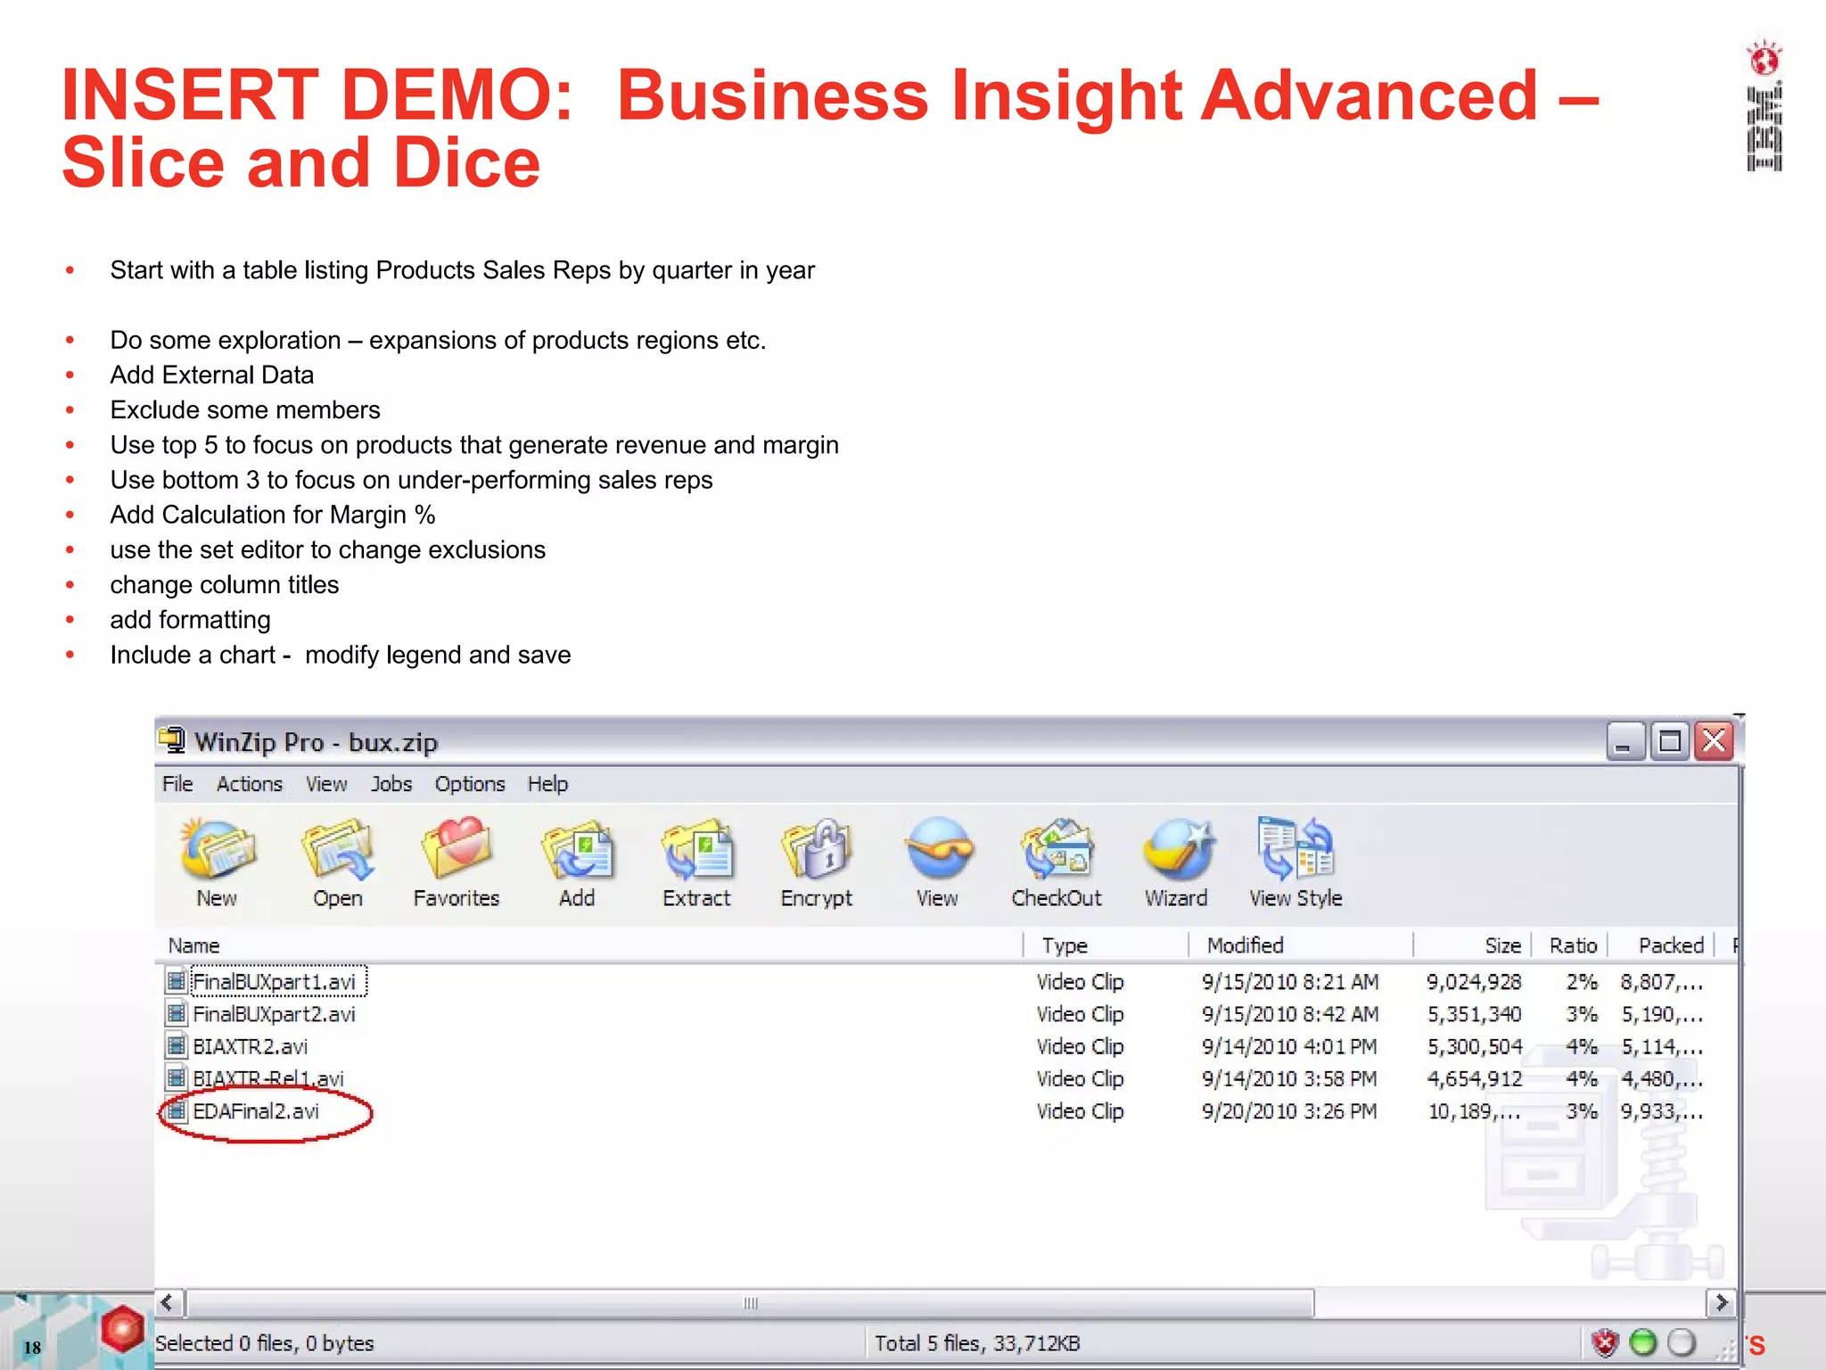Click the 'Selected 0 files, 0 bytes' status text

coord(265,1343)
